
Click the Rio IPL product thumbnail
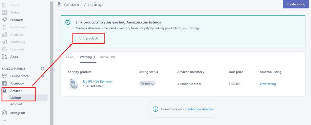[x=74, y=84]
